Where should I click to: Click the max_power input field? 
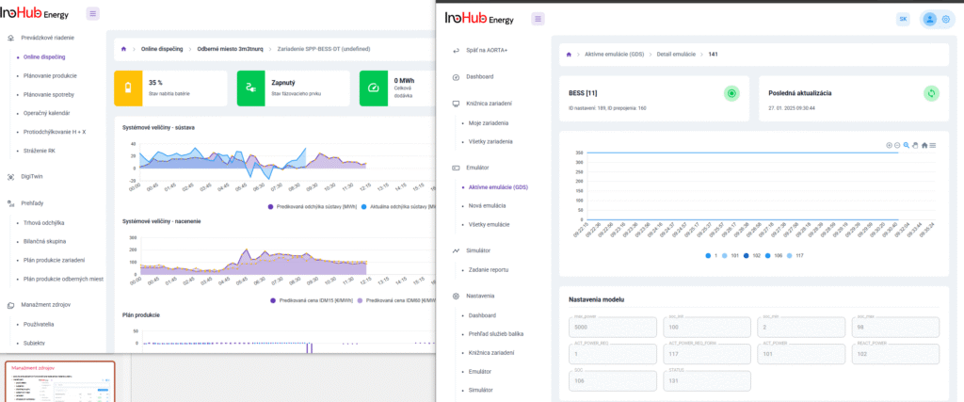pos(612,327)
